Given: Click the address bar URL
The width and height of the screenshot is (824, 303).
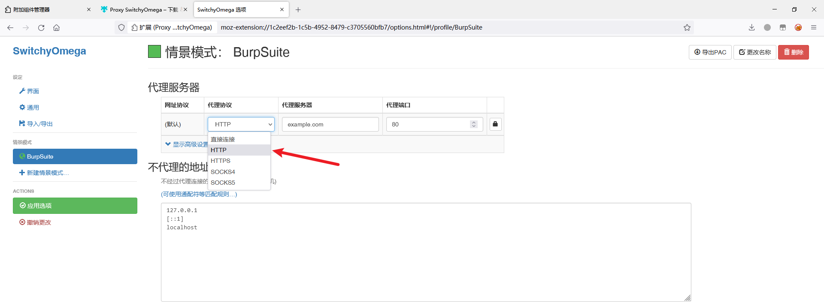Looking at the screenshot, I should tap(351, 27).
